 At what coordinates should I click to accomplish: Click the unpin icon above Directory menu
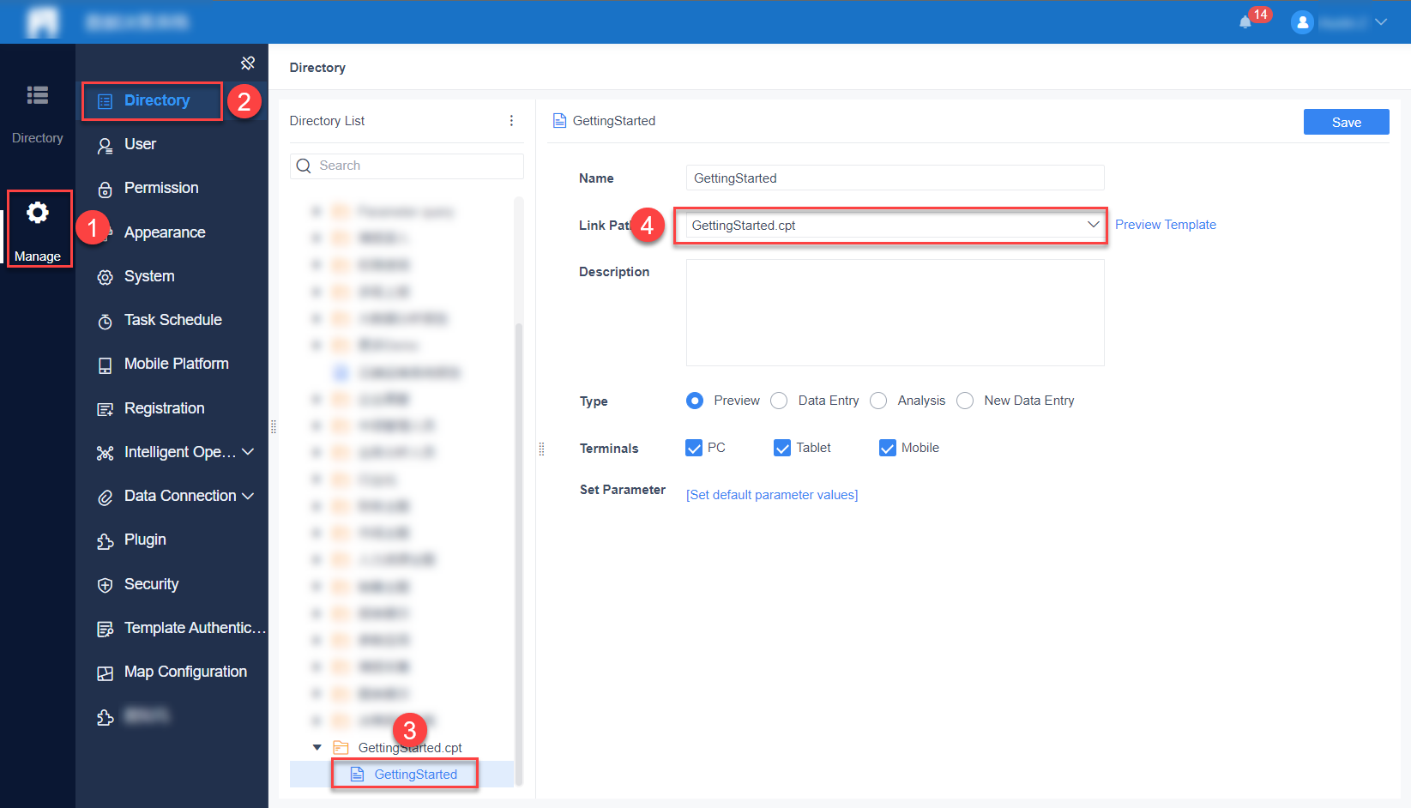click(x=248, y=62)
